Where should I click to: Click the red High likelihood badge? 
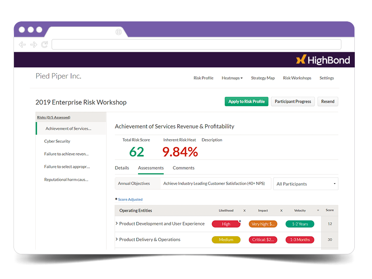coord(226,224)
